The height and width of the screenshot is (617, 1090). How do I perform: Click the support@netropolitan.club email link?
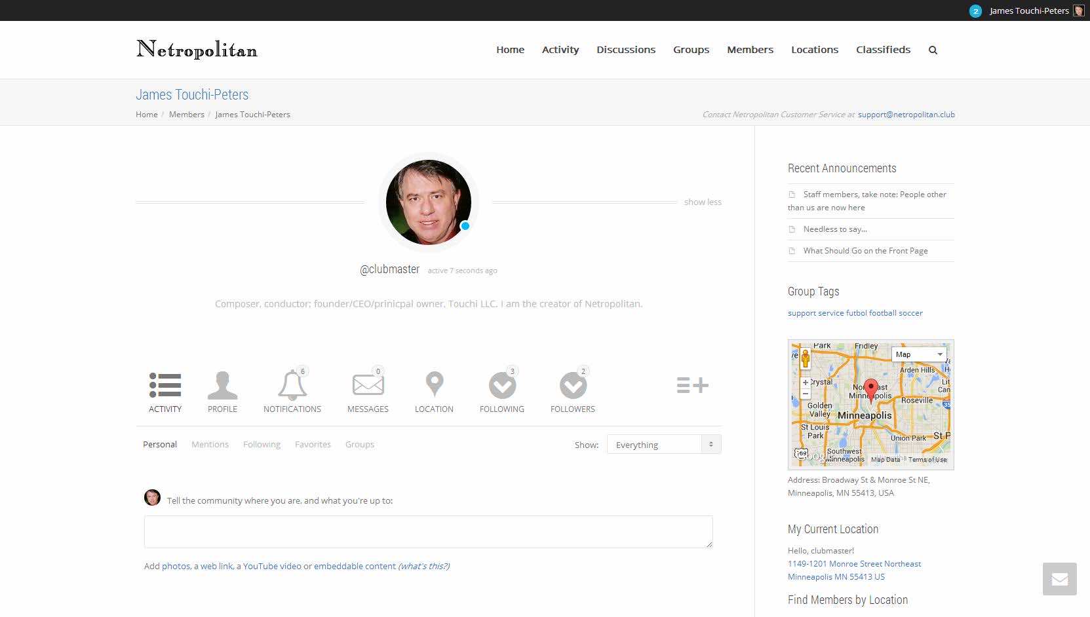coord(906,115)
